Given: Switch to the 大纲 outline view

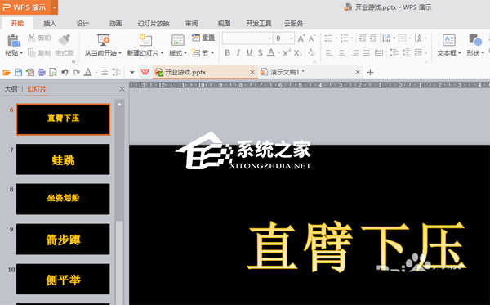Looking at the screenshot, I should [11, 89].
